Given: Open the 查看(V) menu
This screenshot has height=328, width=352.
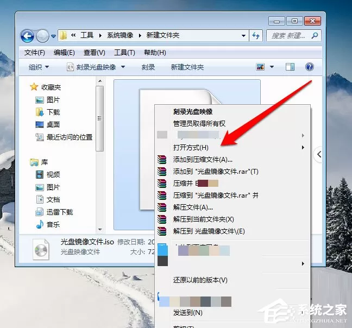Looking at the screenshot, I should [x=95, y=53].
